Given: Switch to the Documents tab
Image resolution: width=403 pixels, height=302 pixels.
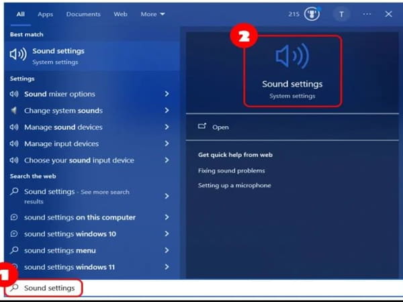Looking at the screenshot, I should 83,14.
